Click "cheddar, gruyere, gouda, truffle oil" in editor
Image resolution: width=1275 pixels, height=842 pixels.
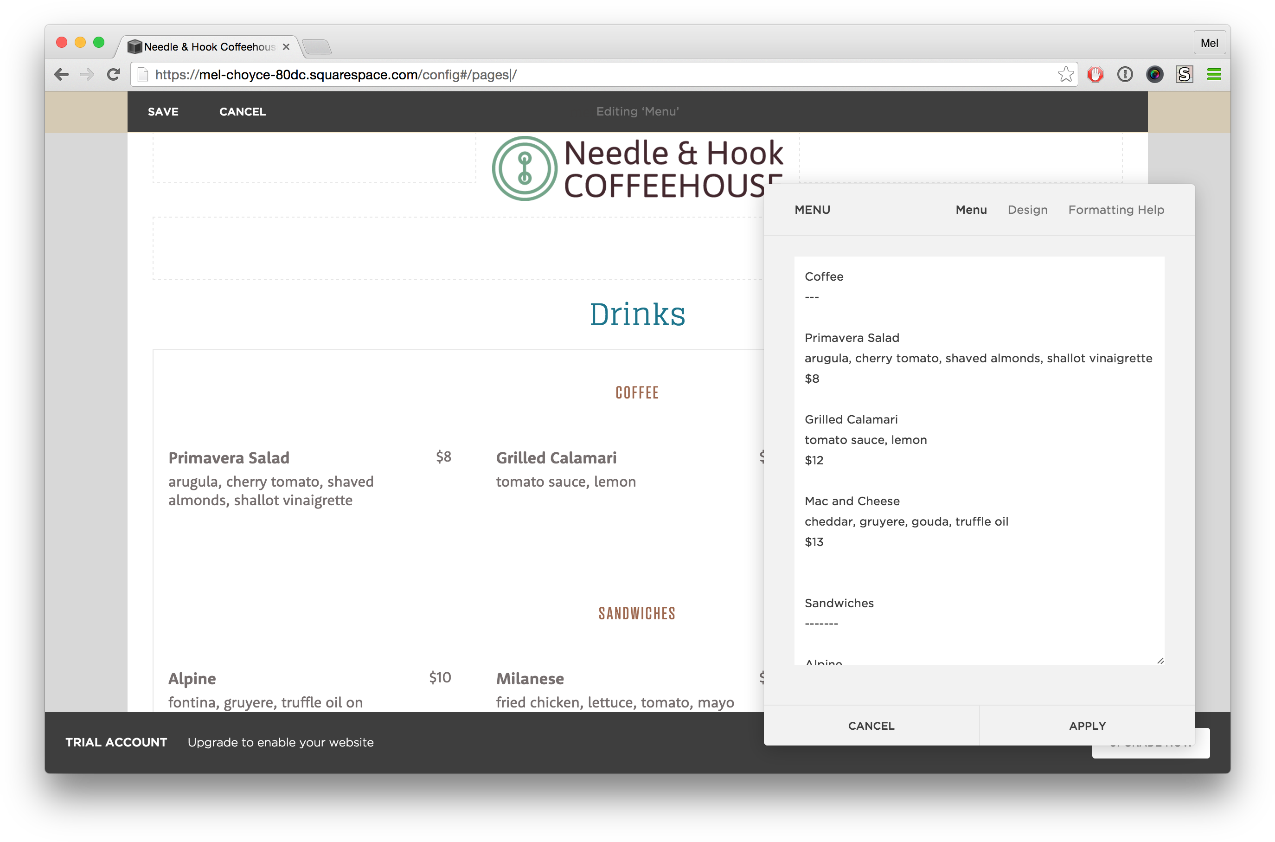point(906,521)
